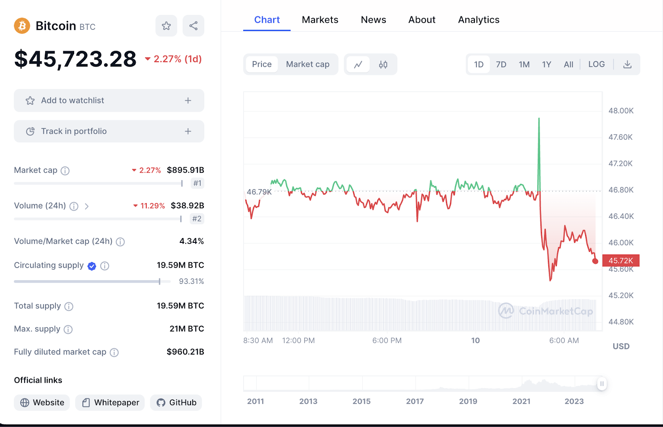
Task: Switch to the Analytics tab
Action: pyautogui.click(x=479, y=20)
